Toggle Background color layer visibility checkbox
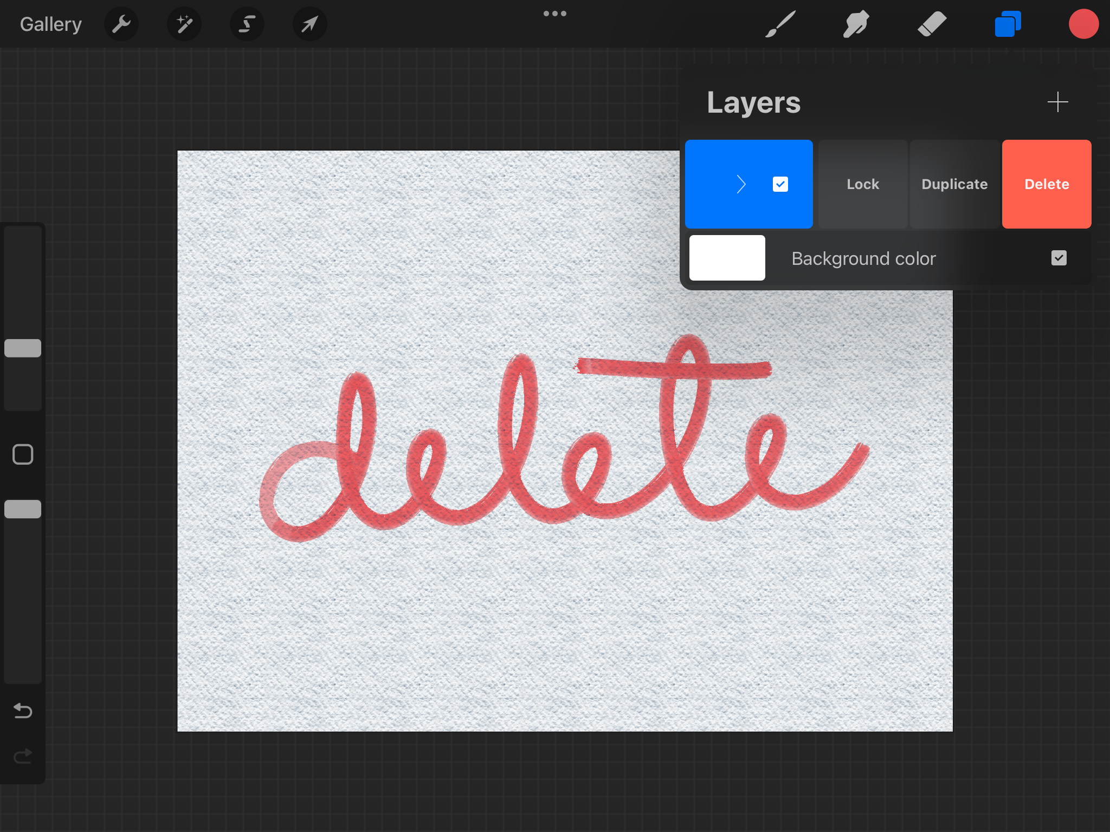Viewport: 1110px width, 832px height. pos(1059,258)
